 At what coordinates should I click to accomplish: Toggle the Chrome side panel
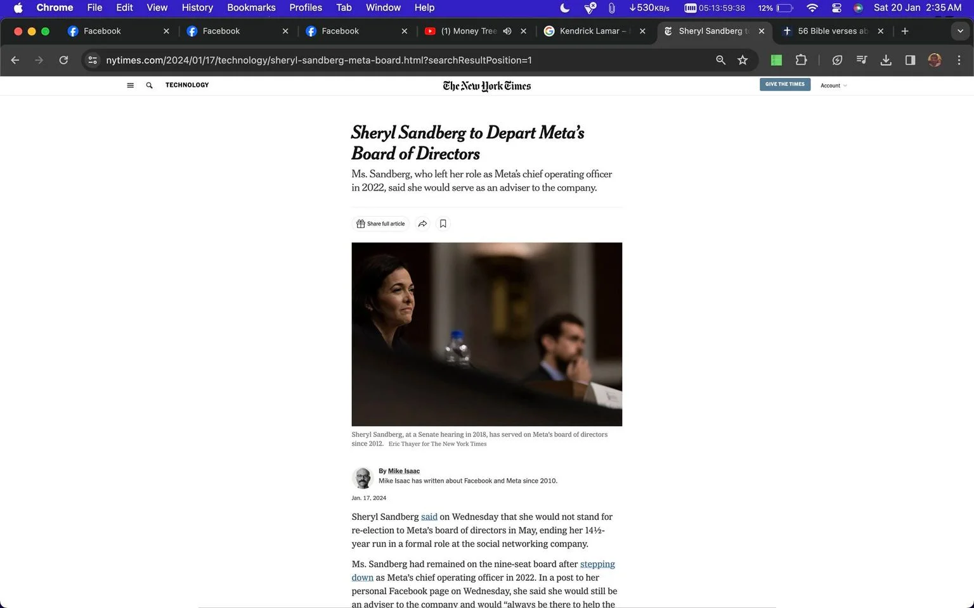coord(910,60)
